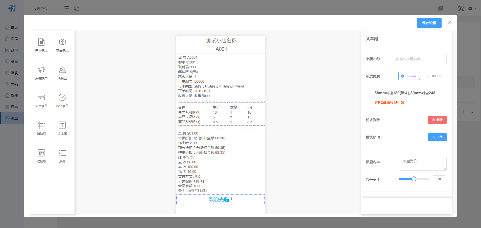Click the 桌 号:A0001 line in preview
This screenshot has width=481, height=228.
[x=188, y=57]
